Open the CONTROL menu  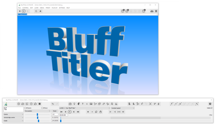25,8
